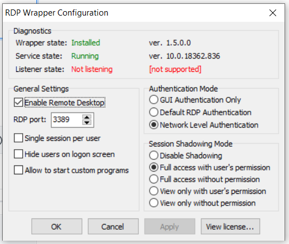Image resolution: width=289 pixels, height=244 pixels.
Task: Click the Diagnostics group heading
Action: [x=32, y=31]
